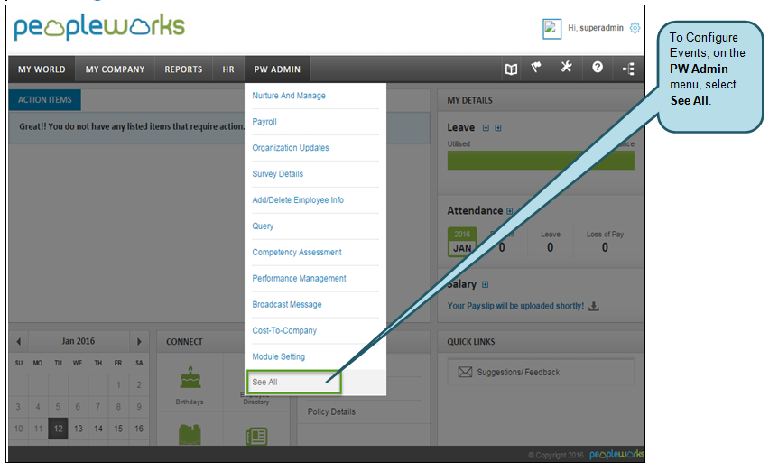Open the help question mark icon
The height and width of the screenshot is (471, 769).
[597, 67]
